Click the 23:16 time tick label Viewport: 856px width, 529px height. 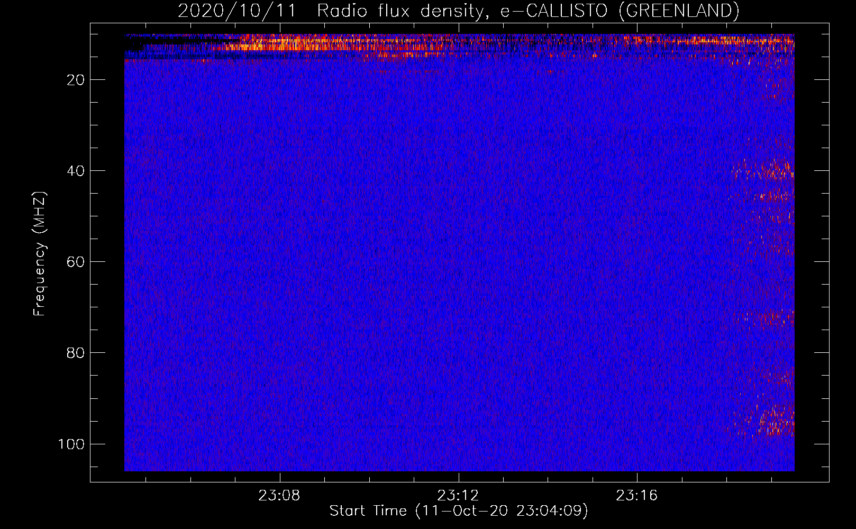pyautogui.click(x=637, y=495)
